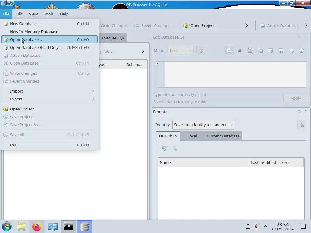The width and height of the screenshot is (311, 233).
Task: Close the Remote panel
Action: [306, 111]
